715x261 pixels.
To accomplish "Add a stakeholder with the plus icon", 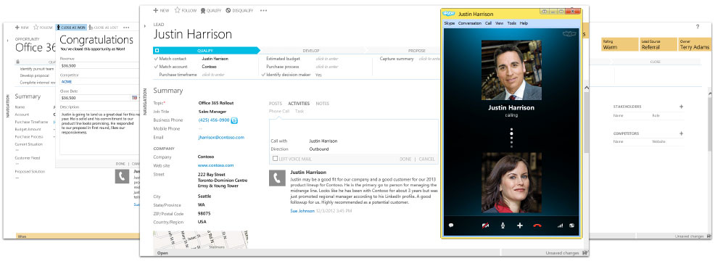I will click(681, 107).
